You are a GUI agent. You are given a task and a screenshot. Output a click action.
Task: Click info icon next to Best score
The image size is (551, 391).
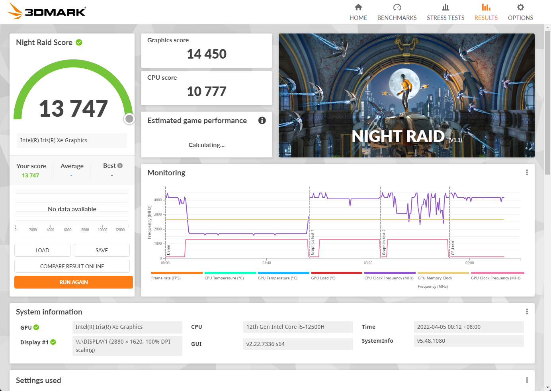(120, 166)
